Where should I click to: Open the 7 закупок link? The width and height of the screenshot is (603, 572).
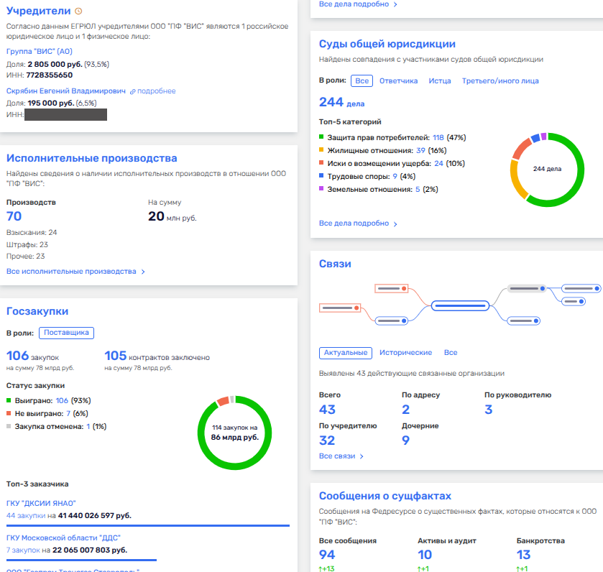click(23, 550)
